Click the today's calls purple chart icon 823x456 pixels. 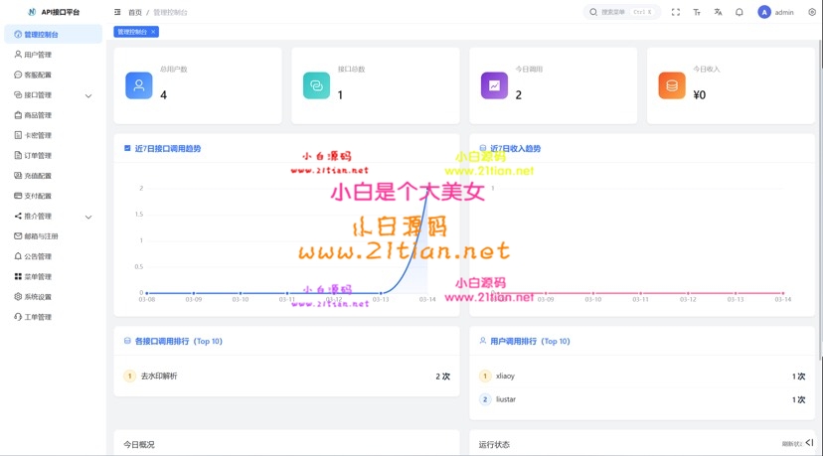coord(494,85)
